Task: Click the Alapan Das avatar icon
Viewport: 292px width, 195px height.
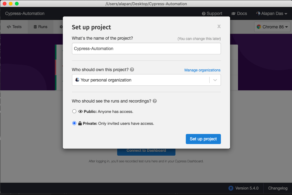Action: pos(258,13)
